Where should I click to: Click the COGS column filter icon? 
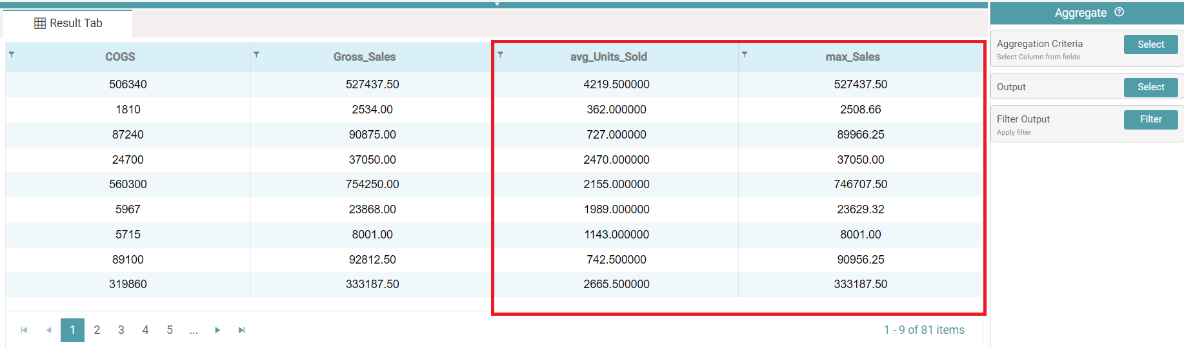point(12,55)
